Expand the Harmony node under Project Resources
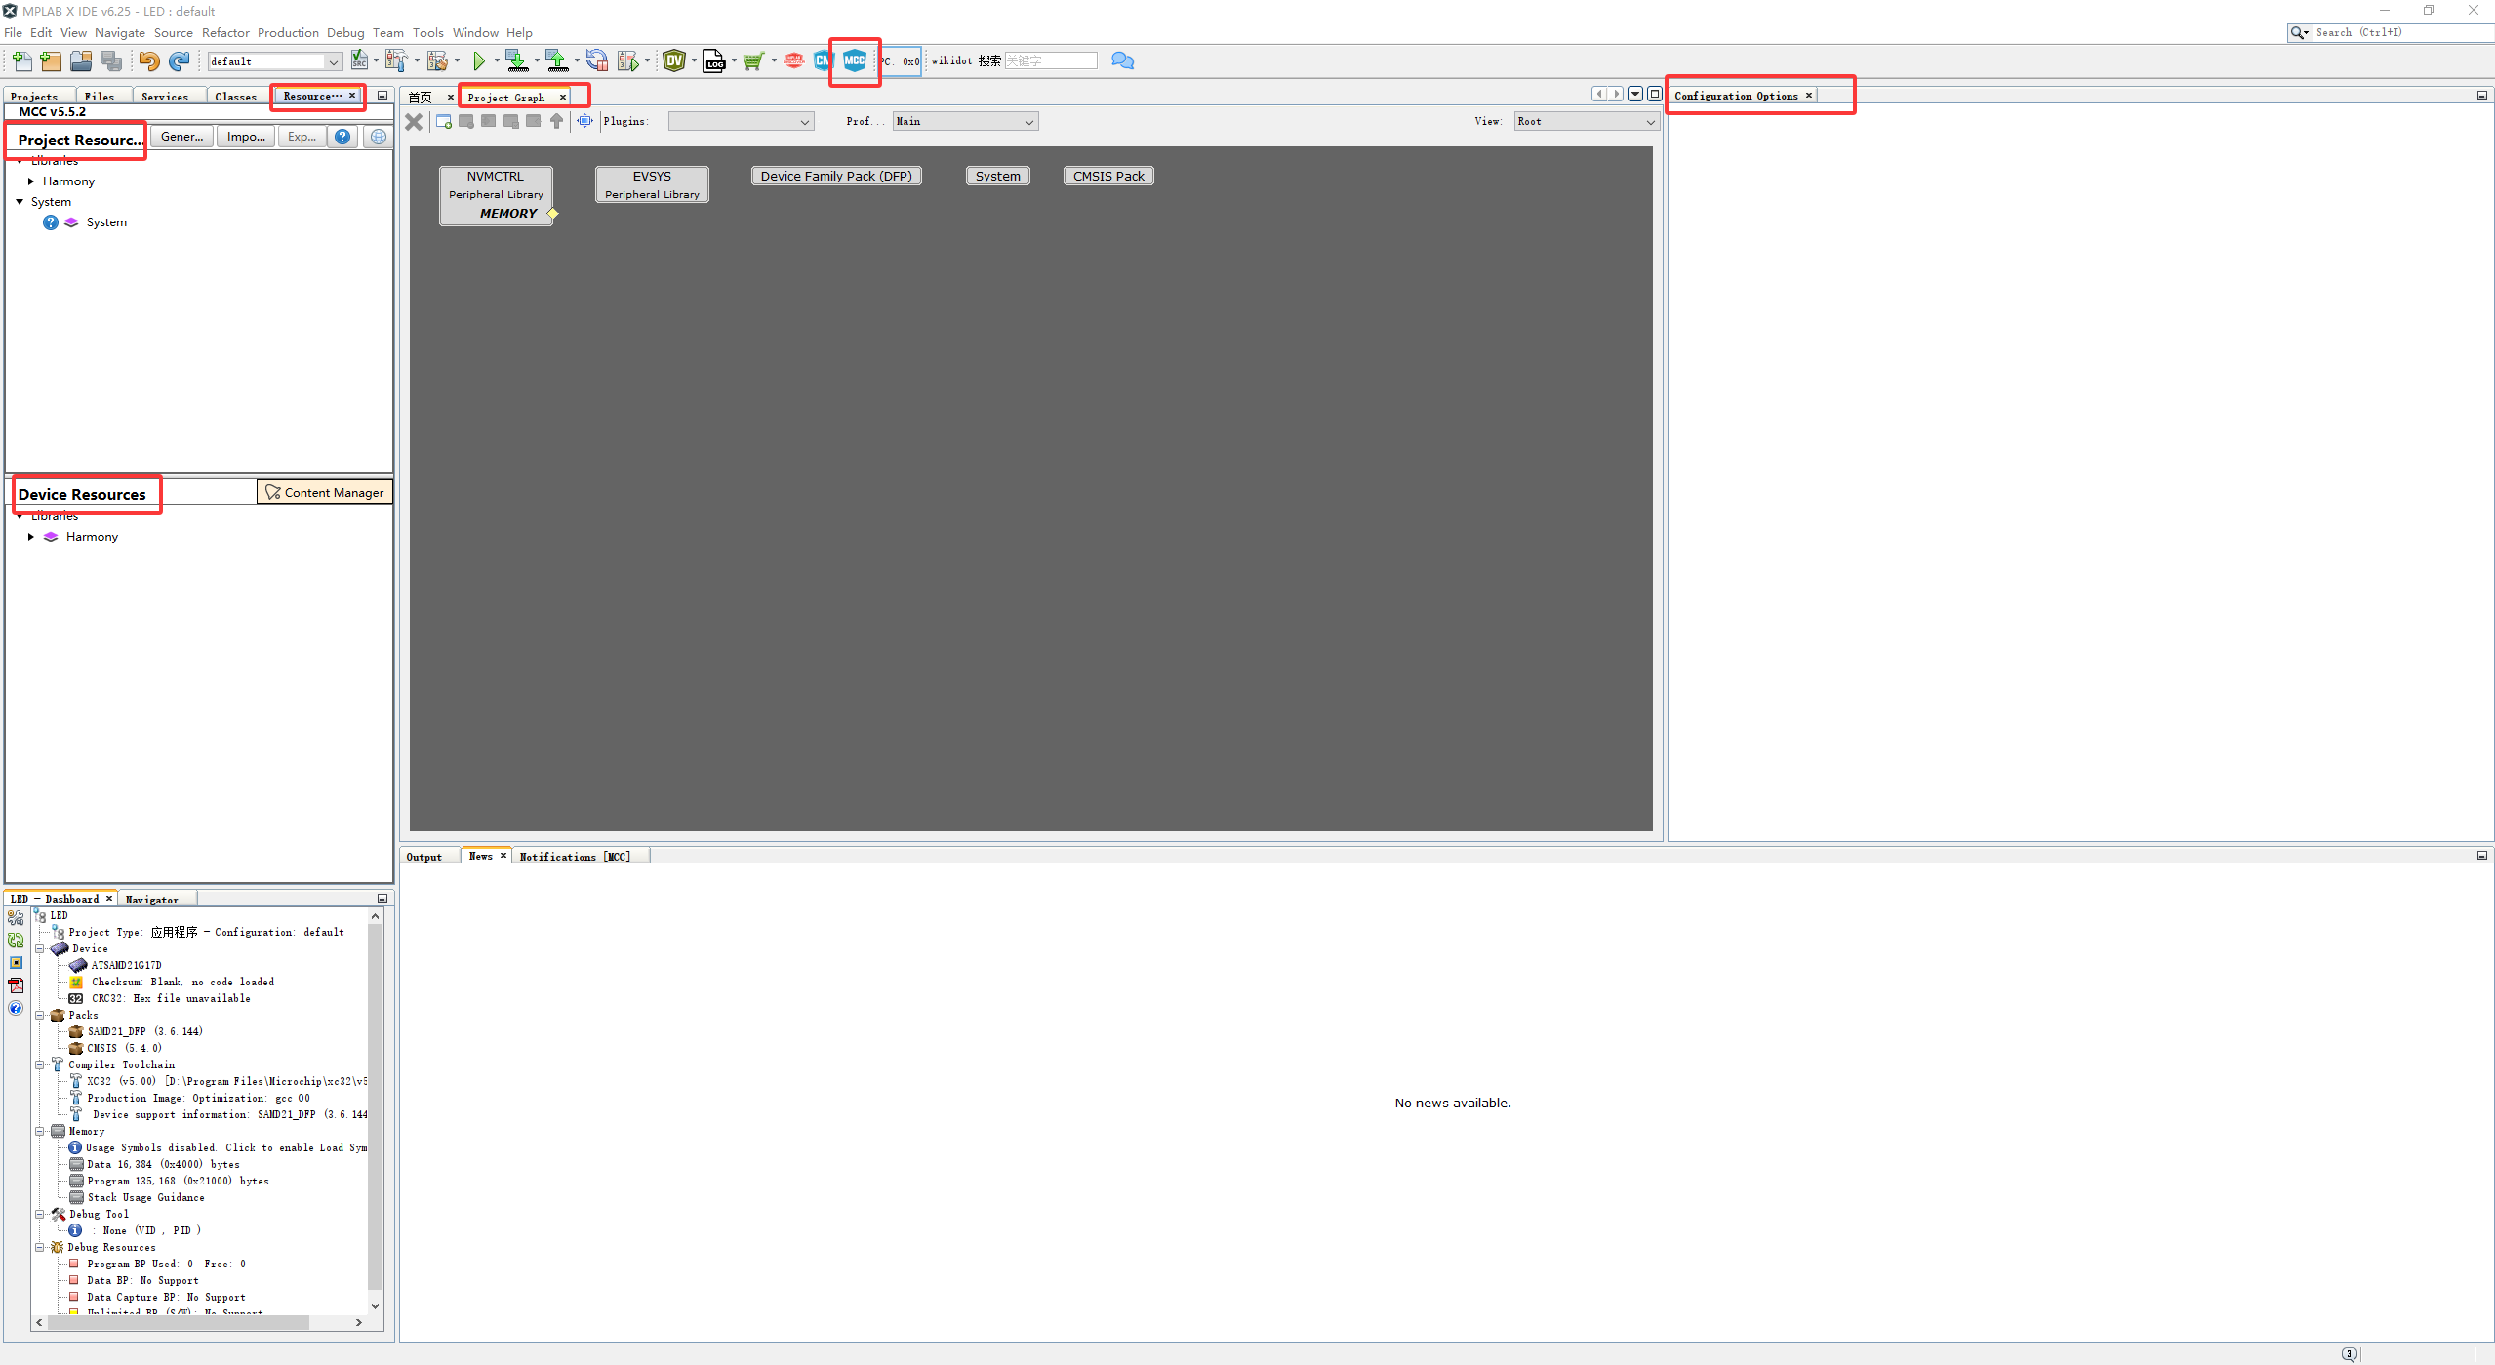Image resolution: width=2495 pixels, height=1365 pixels. click(x=31, y=181)
